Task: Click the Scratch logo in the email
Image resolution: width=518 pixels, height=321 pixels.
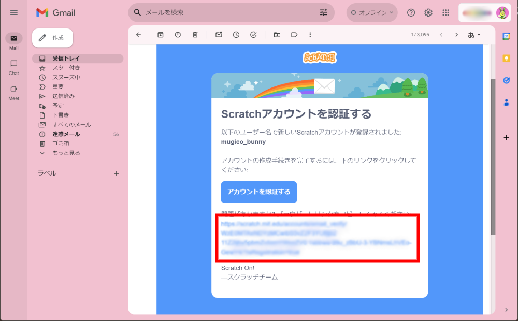Action: 320,57
